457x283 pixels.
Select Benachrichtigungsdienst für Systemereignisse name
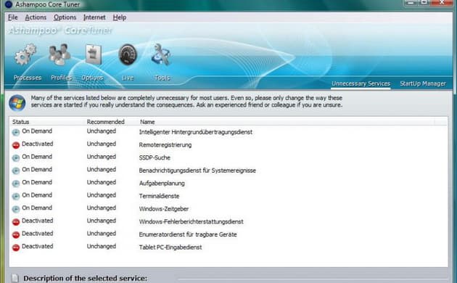[197, 171]
